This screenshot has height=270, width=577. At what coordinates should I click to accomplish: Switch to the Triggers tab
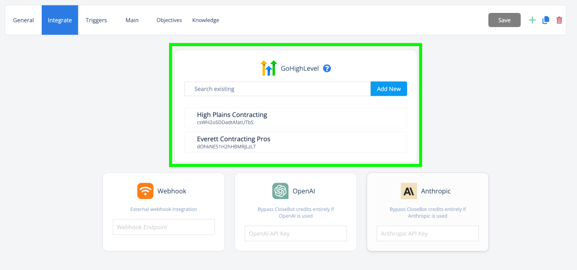pos(96,20)
